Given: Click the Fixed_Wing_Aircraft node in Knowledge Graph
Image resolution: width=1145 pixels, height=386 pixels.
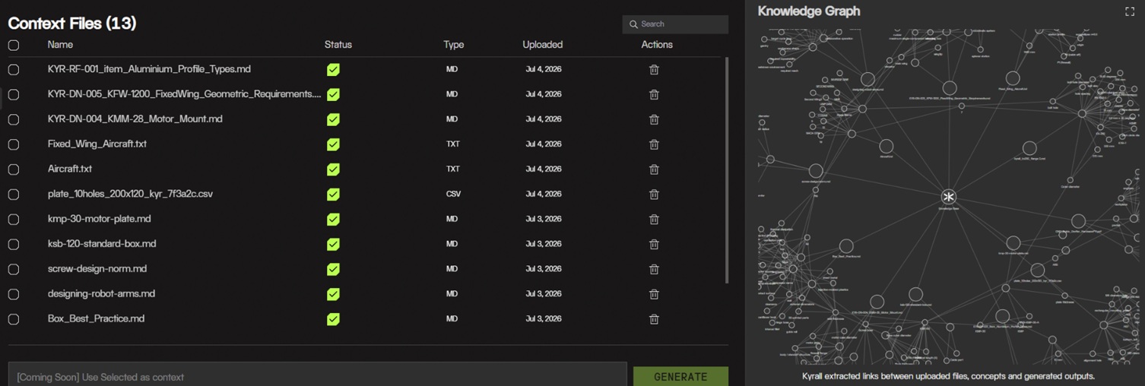Looking at the screenshot, I should [1013, 78].
